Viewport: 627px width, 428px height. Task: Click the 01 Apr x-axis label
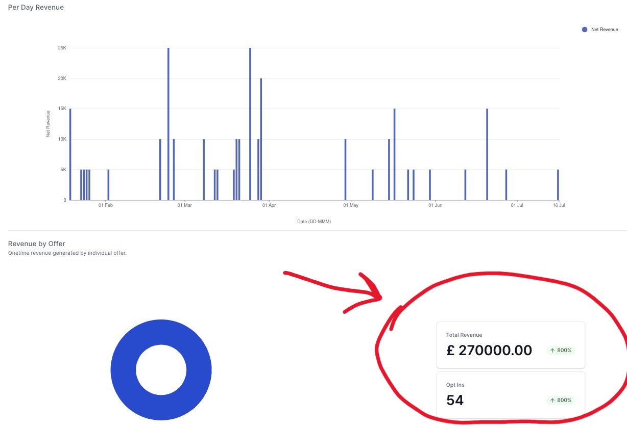coord(269,205)
